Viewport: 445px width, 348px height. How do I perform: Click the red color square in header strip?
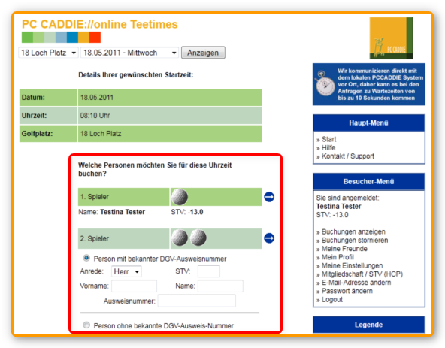coord(95,37)
